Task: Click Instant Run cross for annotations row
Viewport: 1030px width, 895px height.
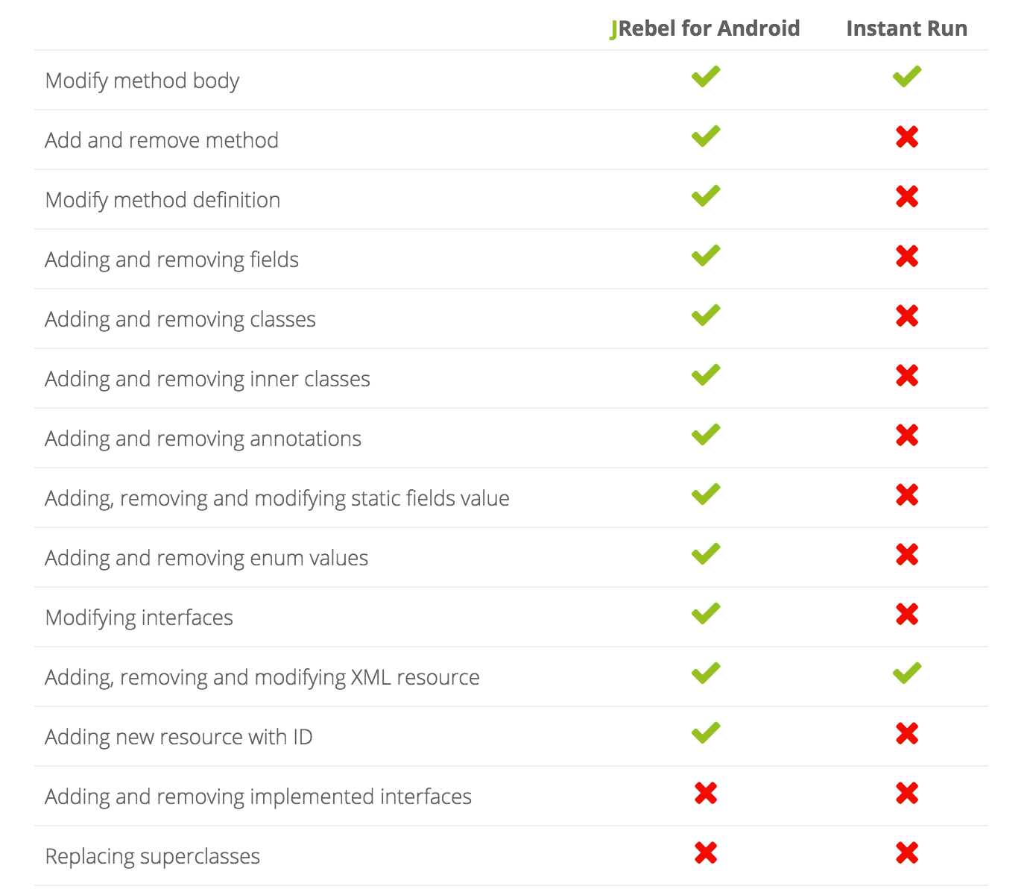Action: 906,436
